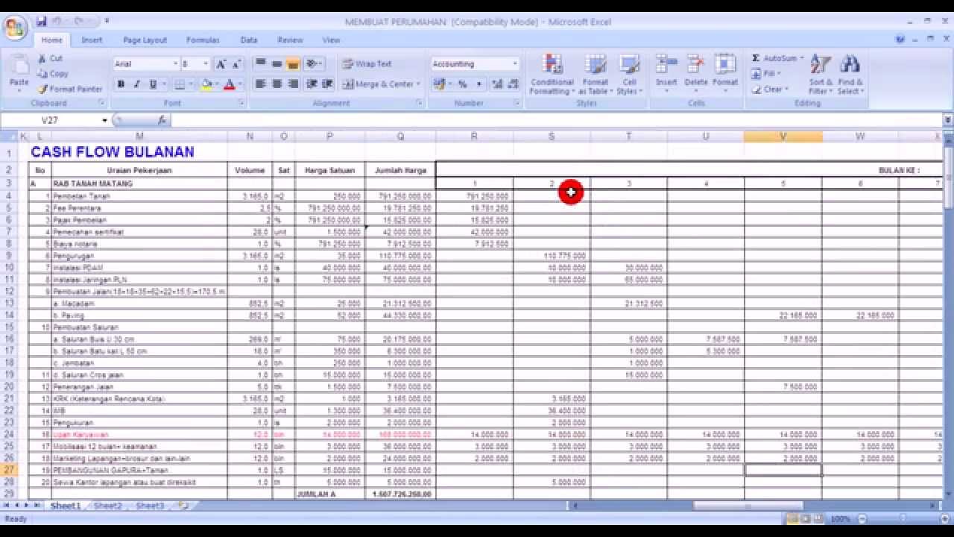The width and height of the screenshot is (954, 537).
Task: Open the Alignment dialog launcher
Action: coord(419,103)
